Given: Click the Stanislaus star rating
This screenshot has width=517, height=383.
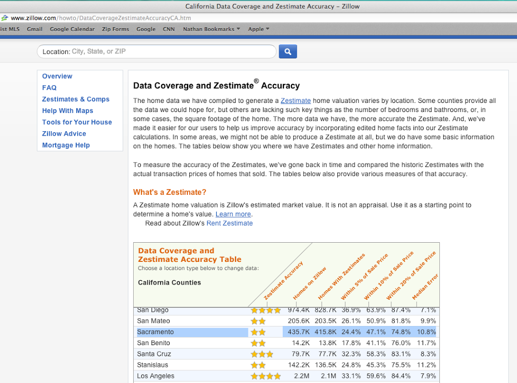Looking at the screenshot, I should click(x=258, y=365).
